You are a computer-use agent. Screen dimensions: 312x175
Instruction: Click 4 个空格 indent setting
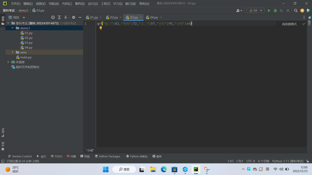click(x=264, y=161)
